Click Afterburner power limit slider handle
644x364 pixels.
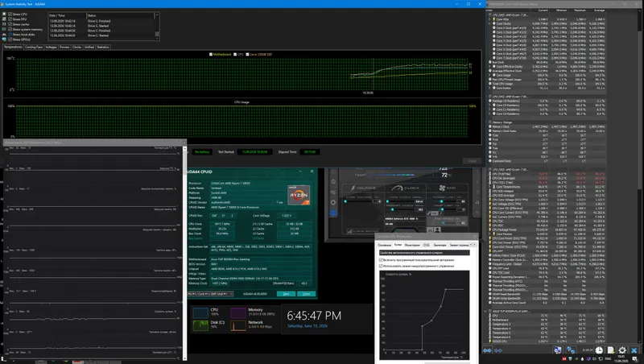point(441,201)
